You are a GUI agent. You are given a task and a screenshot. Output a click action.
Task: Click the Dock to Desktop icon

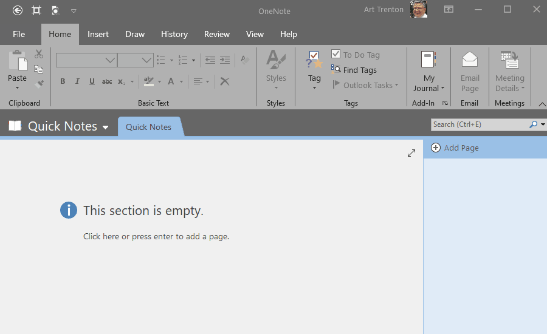36,10
